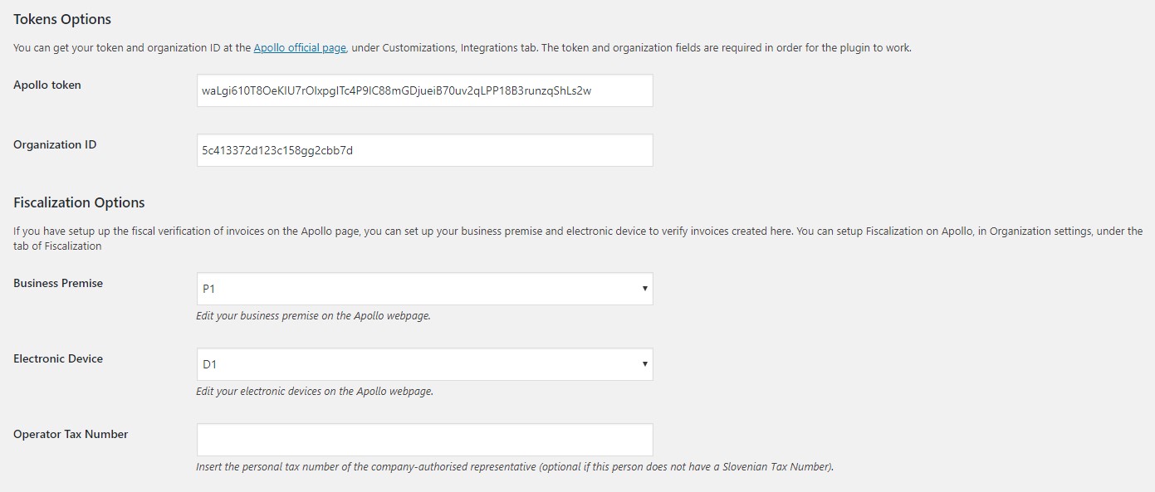Click the 'Edit your business premise' help text
The height and width of the screenshot is (492, 1155).
tap(313, 316)
